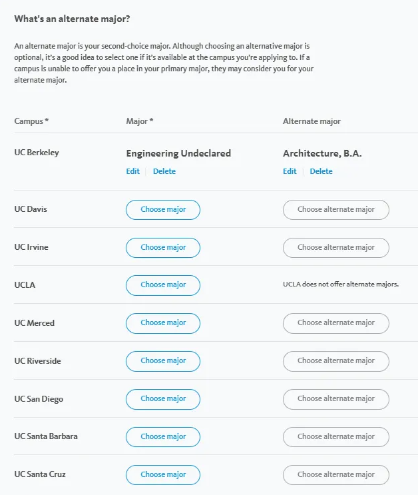
Task: Edit the Architecture, B.A. alternate major
Action: coord(290,171)
